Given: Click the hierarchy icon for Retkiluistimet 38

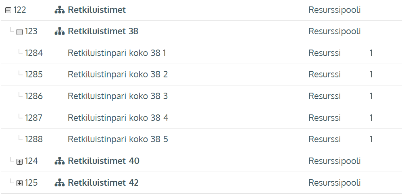Looking at the screenshot, I should [59, 31].
